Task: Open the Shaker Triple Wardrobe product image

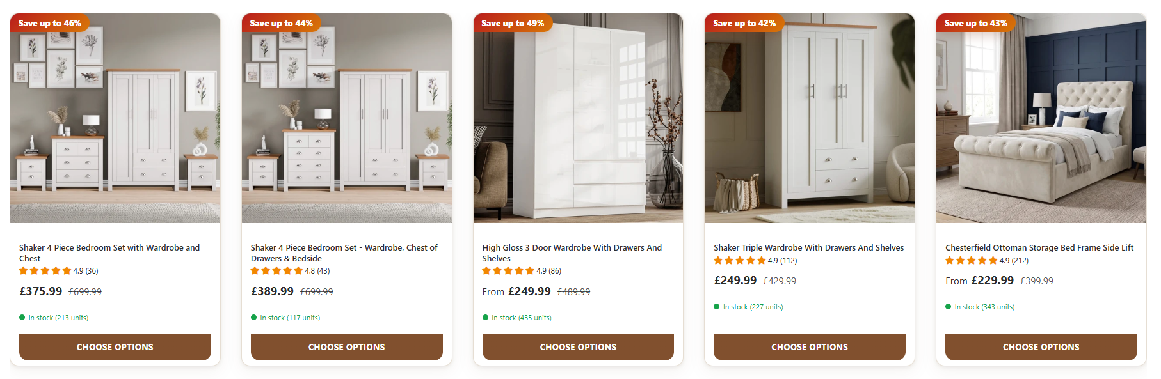Action: (810, 118)
